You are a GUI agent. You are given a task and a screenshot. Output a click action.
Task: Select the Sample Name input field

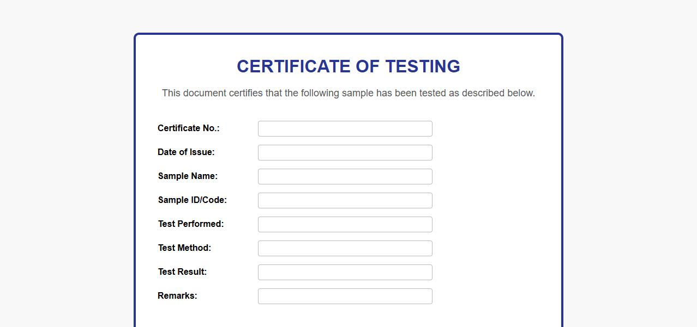point(345,177)
